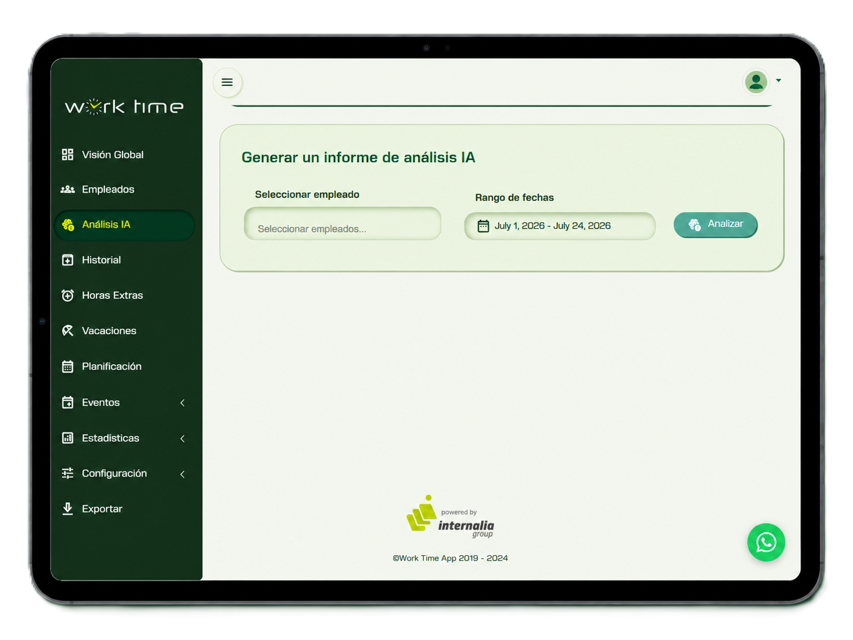
Task: Click the date range calendar icon
Action: coord(483,226)
